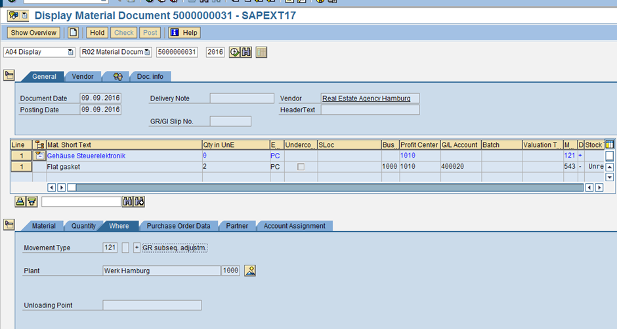Image resolution: width=617 pixels, height=329 pixels.
Task: Click the blank document icon beside Show Overview
Action: click(73, 32)
